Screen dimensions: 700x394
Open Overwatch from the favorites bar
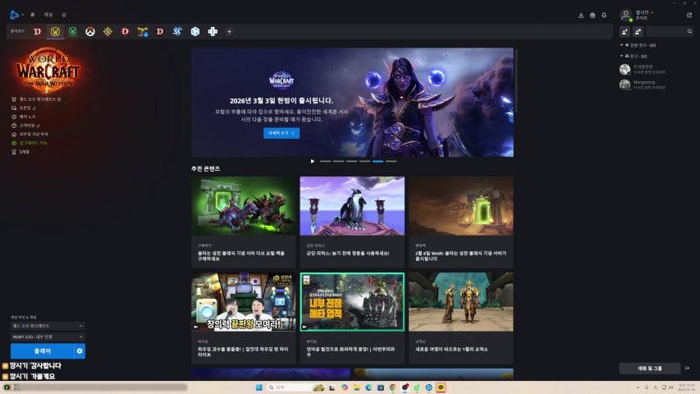pyautogui.click(x=90, y=31)
